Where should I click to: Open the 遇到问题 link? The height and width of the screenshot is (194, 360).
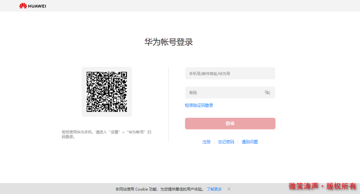click(250, 142)
